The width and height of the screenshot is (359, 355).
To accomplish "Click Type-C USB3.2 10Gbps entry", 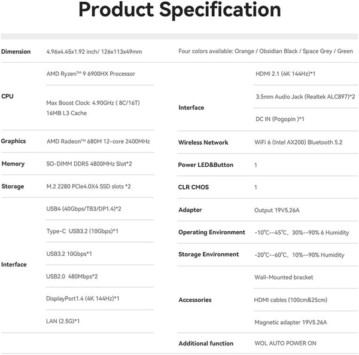I will (x=83, y=231).
